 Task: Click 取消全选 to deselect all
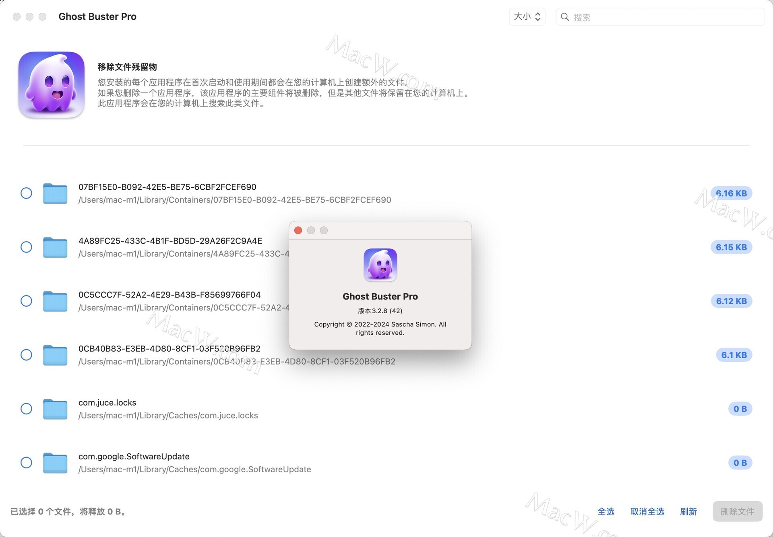click(647, 511)
